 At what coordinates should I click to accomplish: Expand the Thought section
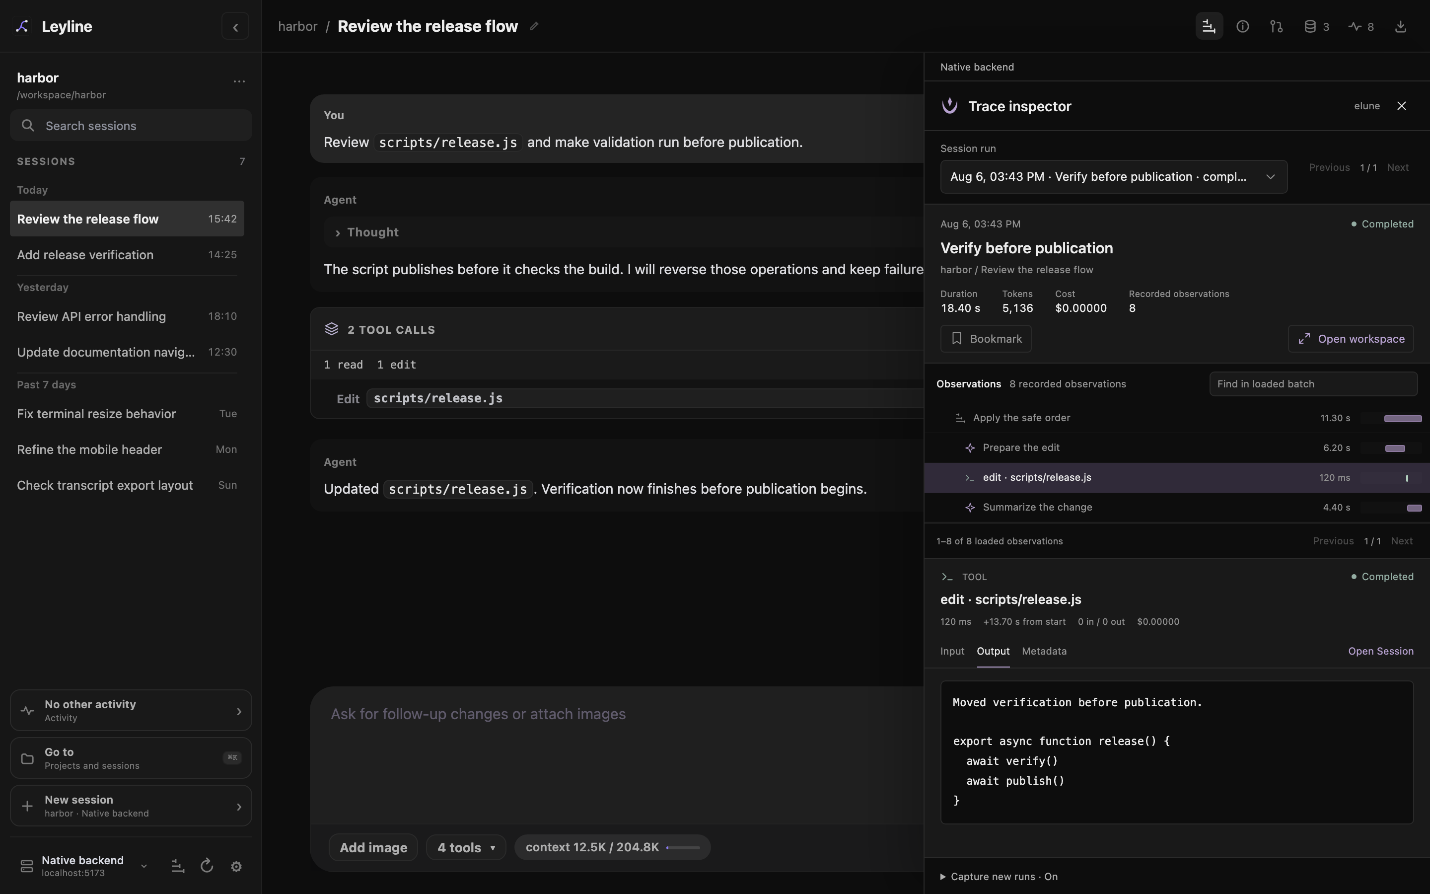[366, 232]
